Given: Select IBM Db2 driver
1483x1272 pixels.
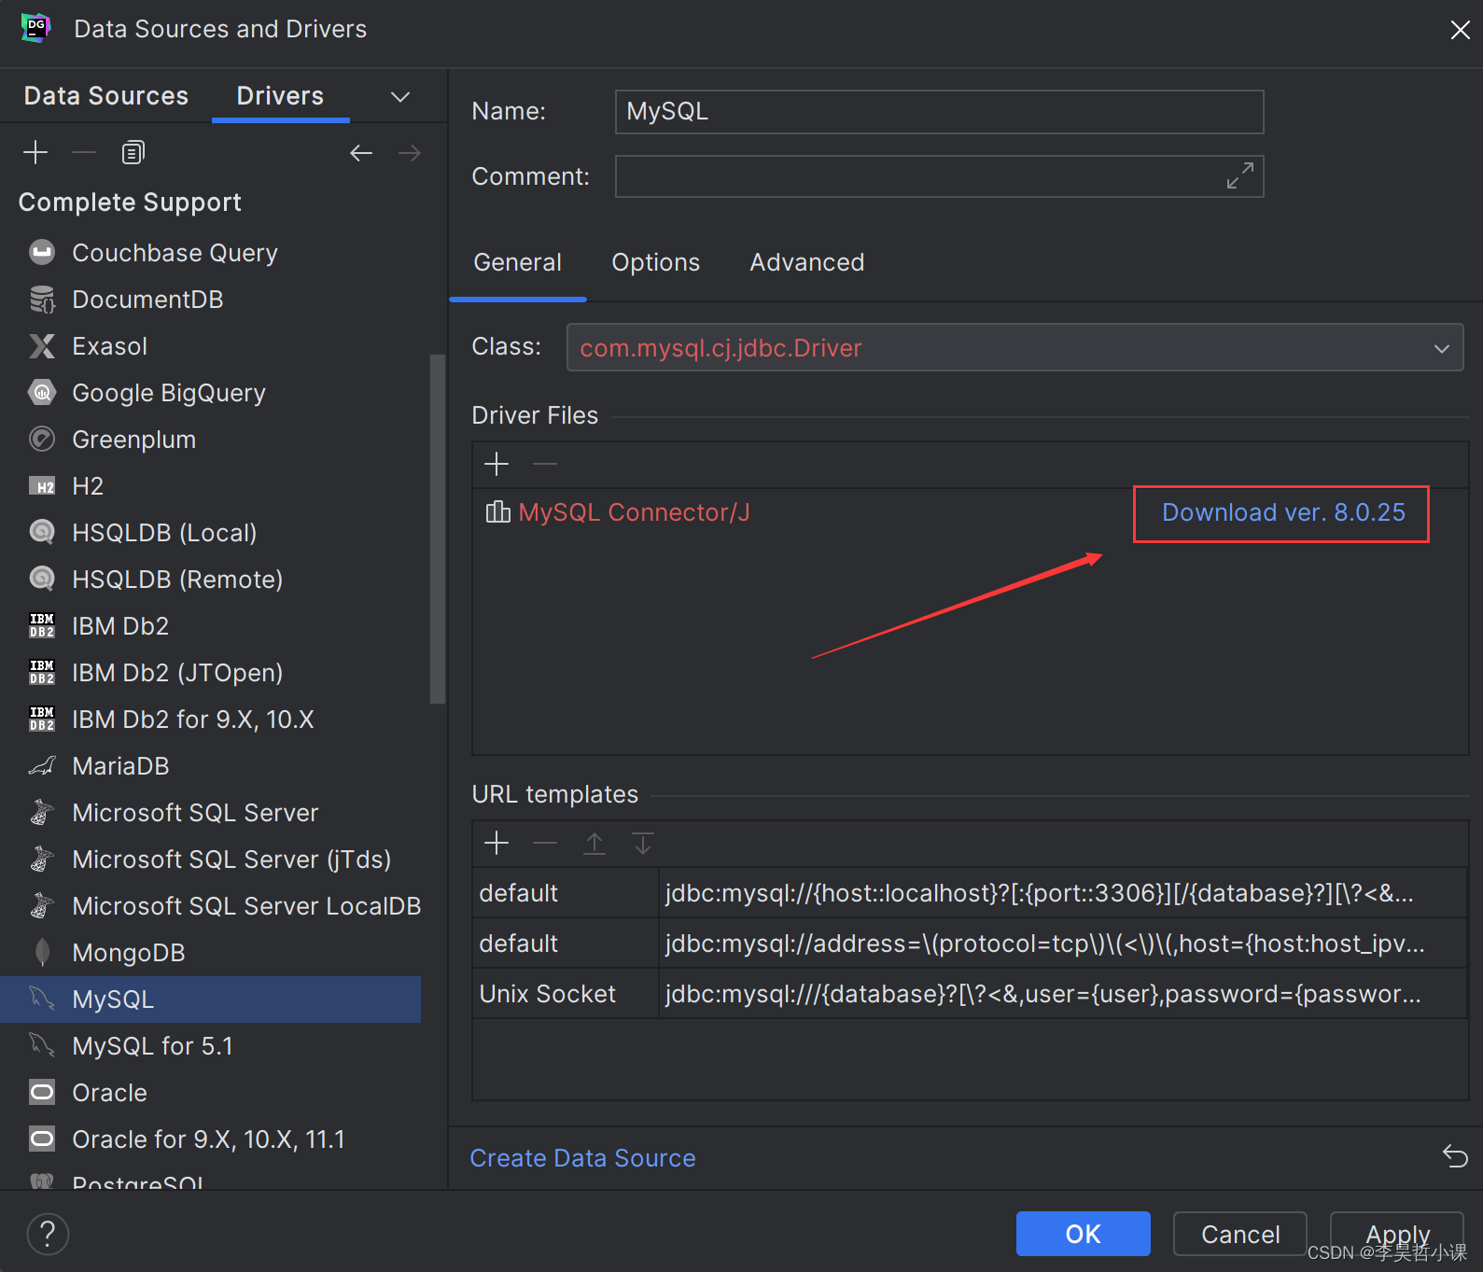Looking at the screenshot, I should pos(211,626).
